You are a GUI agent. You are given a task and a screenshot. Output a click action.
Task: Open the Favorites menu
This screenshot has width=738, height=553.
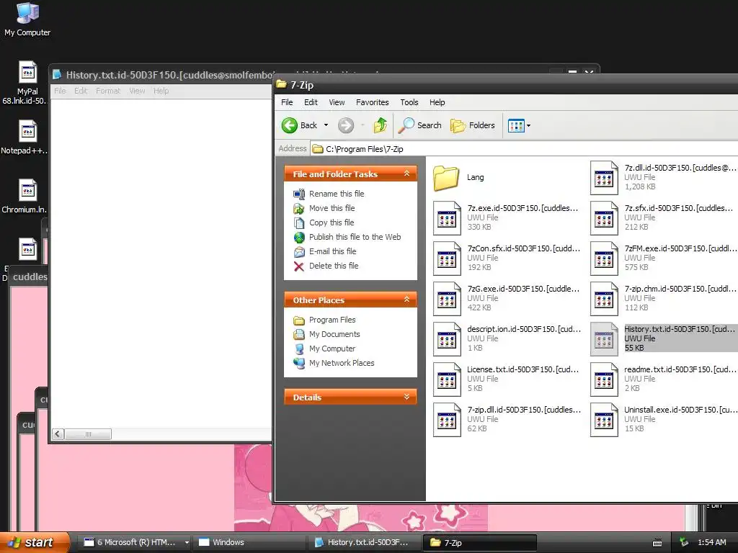coord(373,102)
